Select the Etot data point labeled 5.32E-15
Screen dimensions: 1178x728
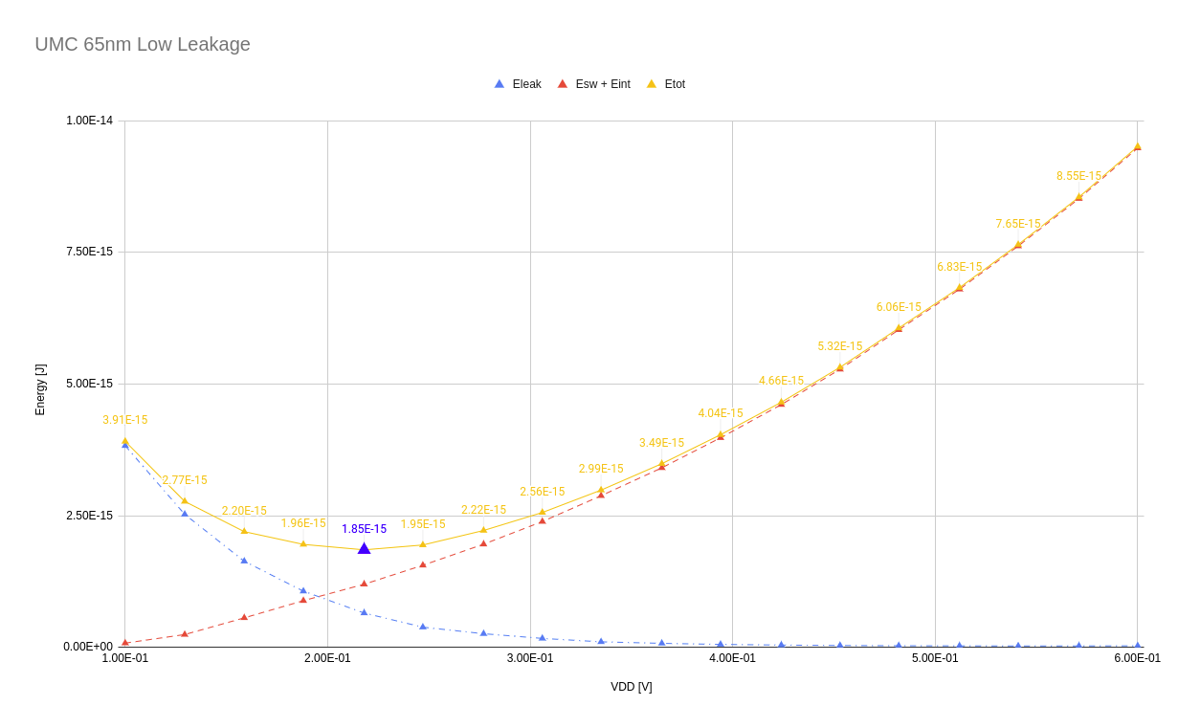click(x=840, y=366)
